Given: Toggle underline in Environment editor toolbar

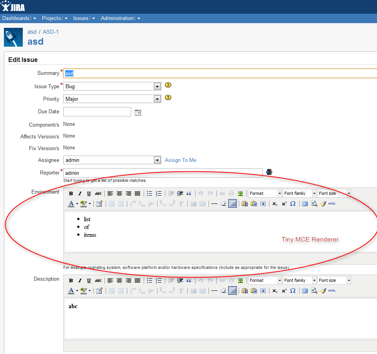Looking at the screenshot, I should (x=89, y=193).
